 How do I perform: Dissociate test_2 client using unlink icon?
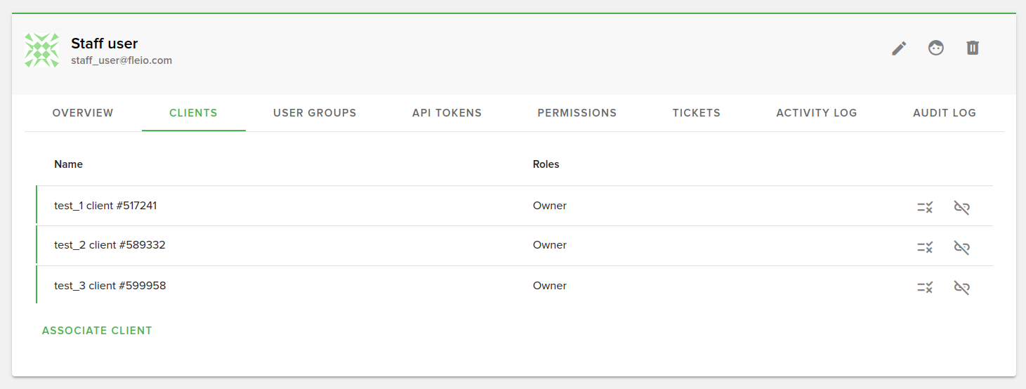(x=961, y=247)
